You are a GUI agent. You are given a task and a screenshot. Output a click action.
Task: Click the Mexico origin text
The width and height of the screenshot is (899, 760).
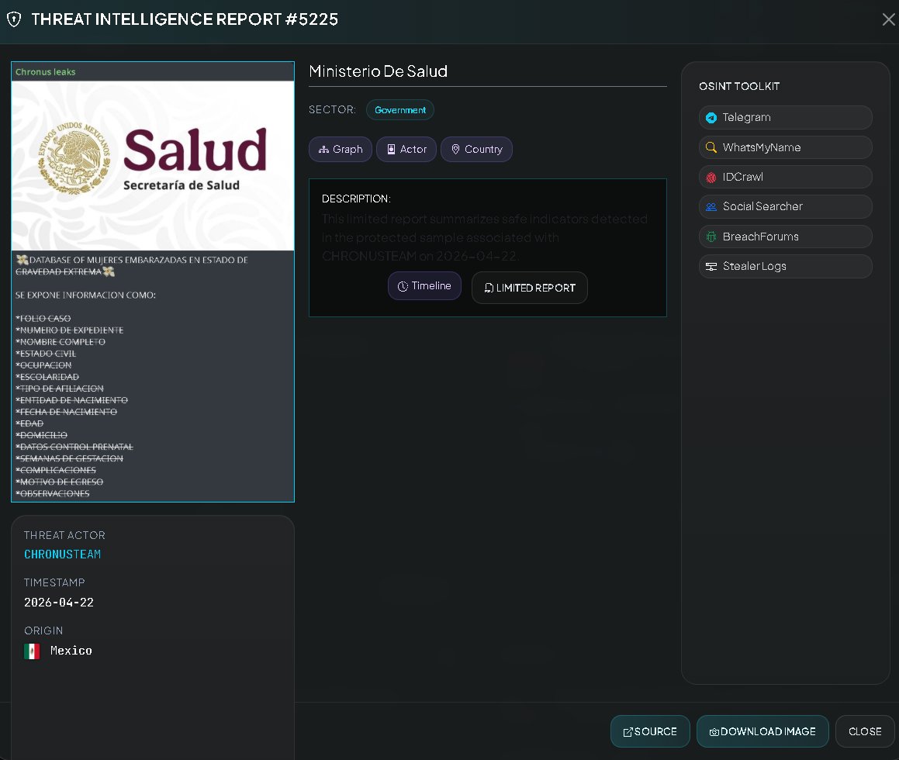71,651
